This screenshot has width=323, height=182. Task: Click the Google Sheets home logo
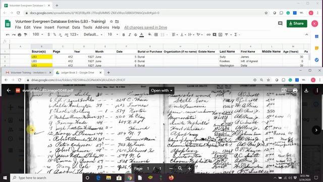point(8,24)
